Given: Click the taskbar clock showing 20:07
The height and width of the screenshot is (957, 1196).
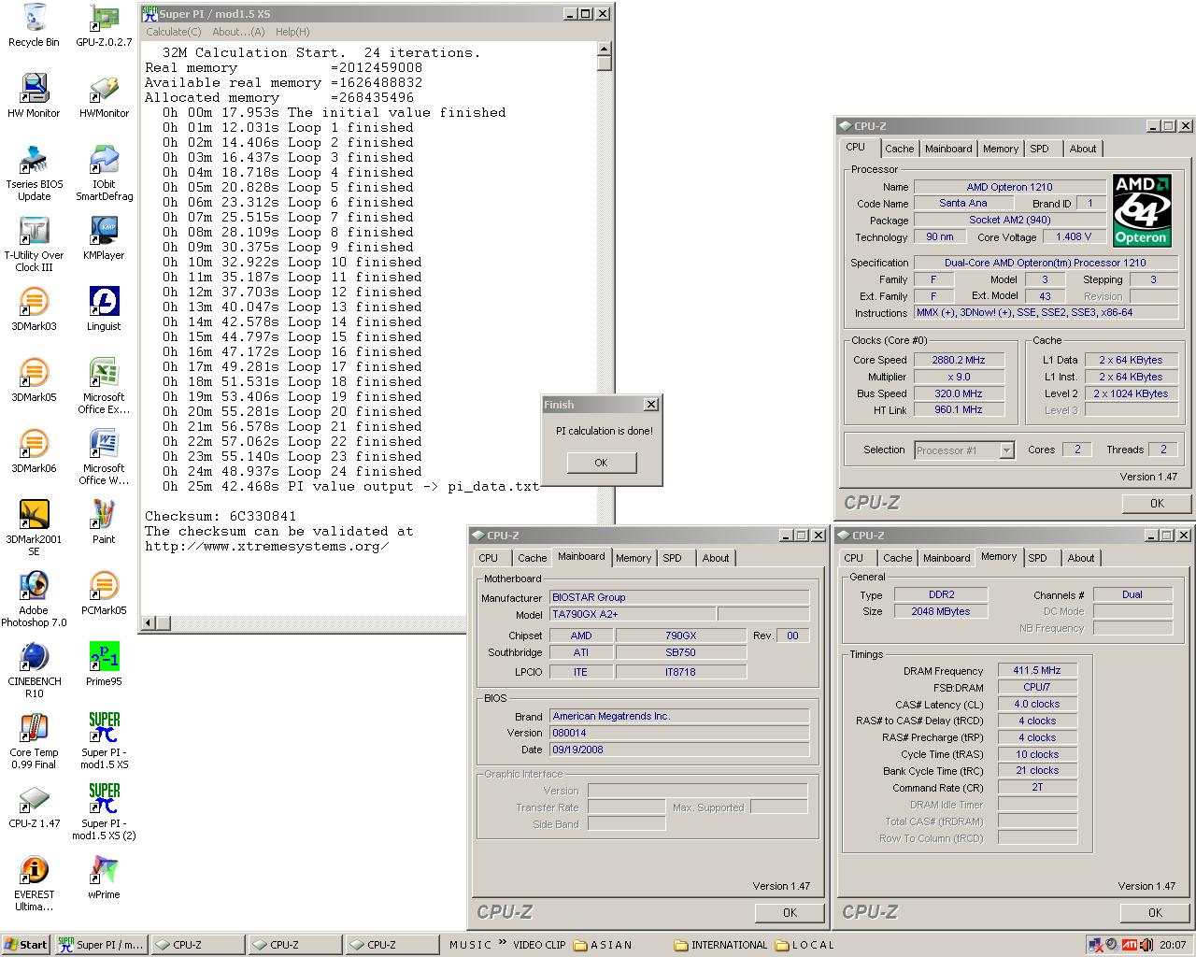Looking at the screenshot, I should pyautogui.click(x=1173, y=945).
